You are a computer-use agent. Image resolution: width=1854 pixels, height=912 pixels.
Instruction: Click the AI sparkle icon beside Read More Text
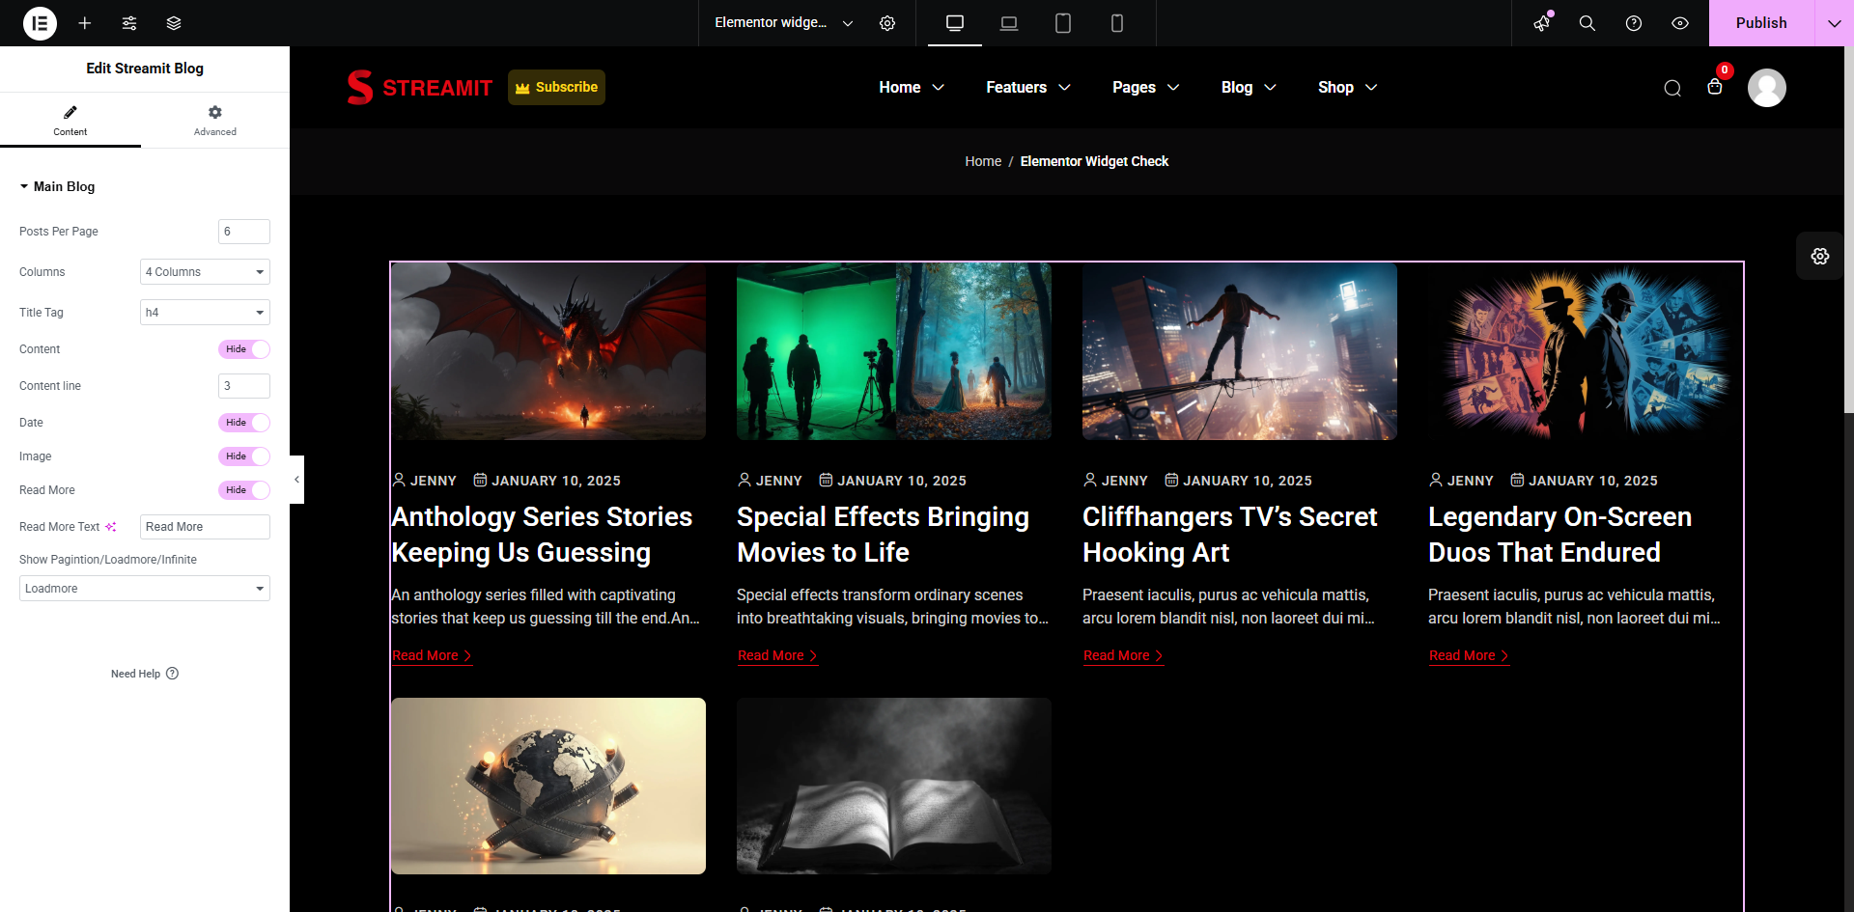tap(111, 527)
